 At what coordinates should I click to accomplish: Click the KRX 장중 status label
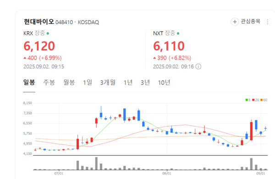pos(39,33)
